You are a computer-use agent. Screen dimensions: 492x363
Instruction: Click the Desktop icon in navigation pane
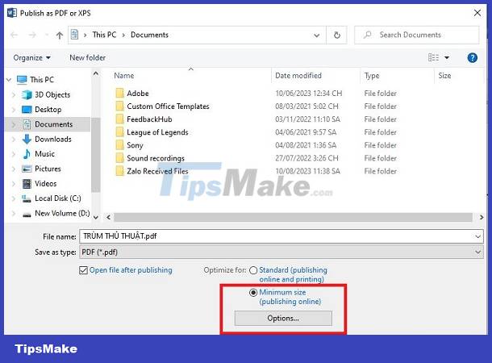[x=27, y=110]
